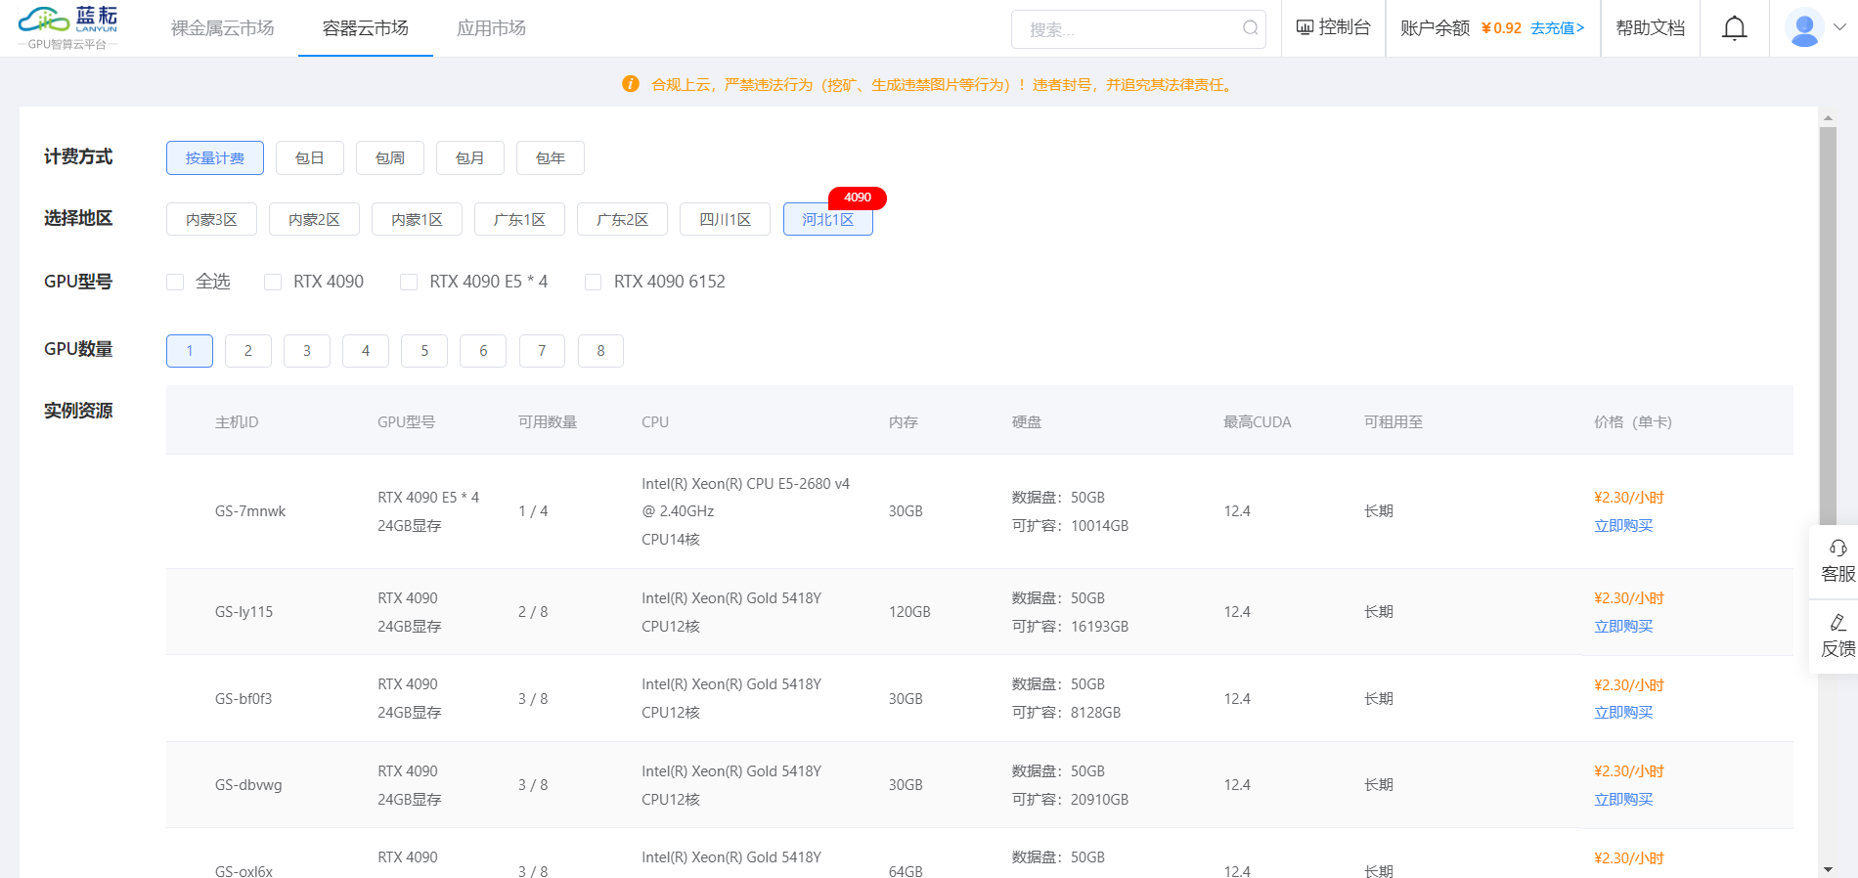
Task: Set GPU count to 8
Action: point(600,351)
